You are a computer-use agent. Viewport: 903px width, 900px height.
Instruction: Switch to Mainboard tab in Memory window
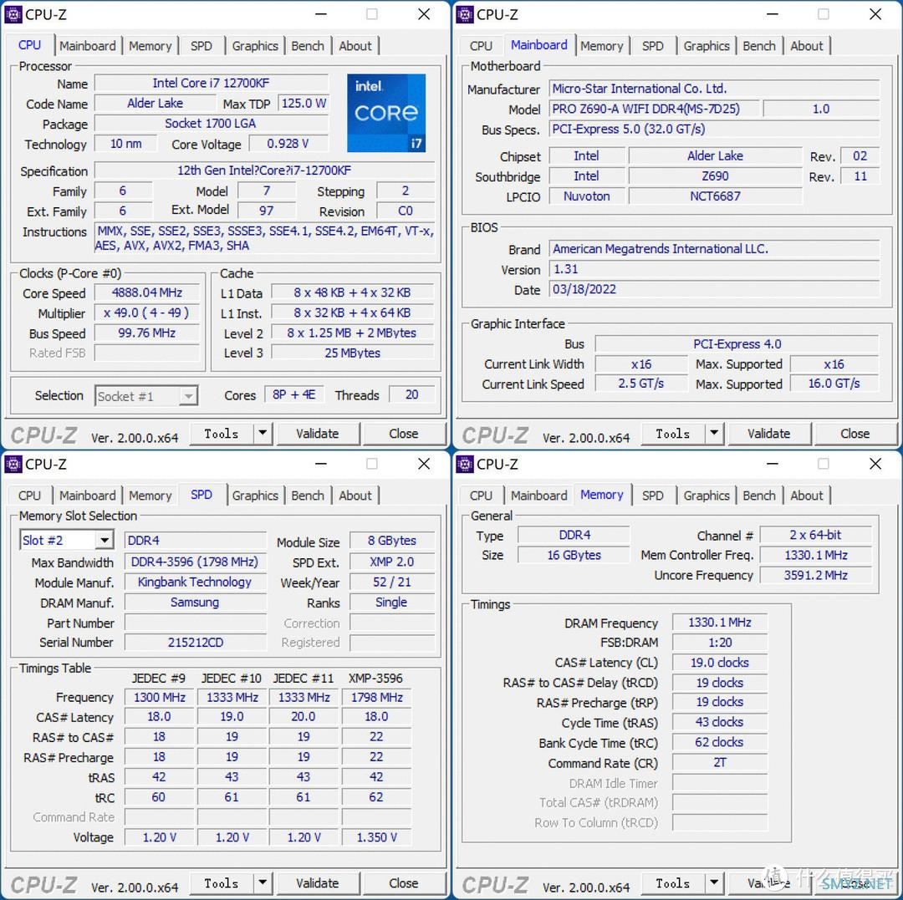[539, 496]
